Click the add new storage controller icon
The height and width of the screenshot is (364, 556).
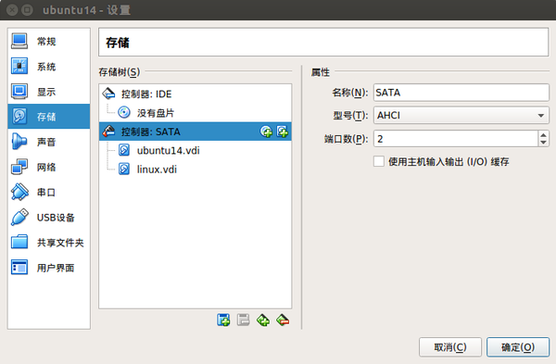263,320
